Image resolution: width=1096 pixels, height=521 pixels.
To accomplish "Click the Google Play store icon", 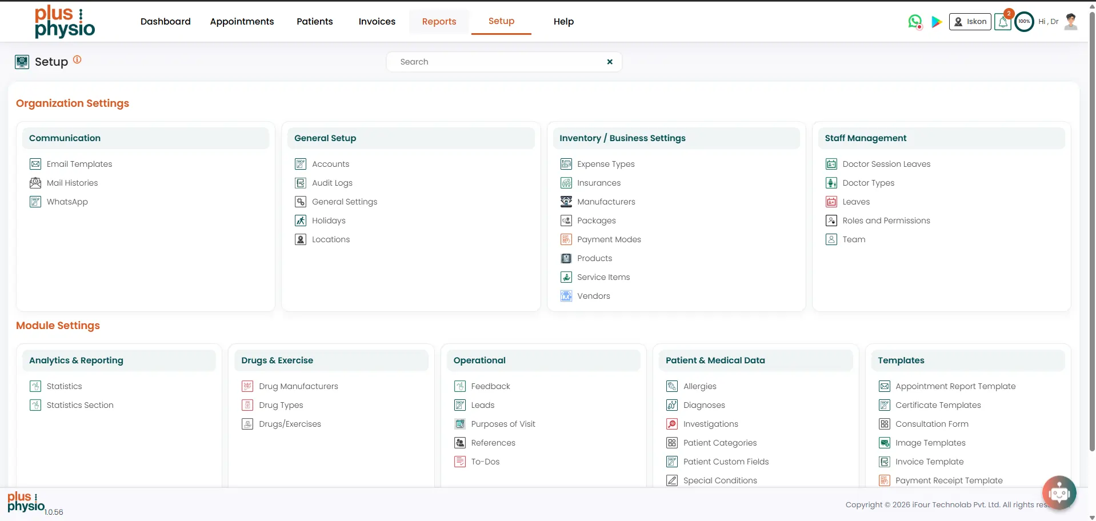I will [x=937, y=22].
